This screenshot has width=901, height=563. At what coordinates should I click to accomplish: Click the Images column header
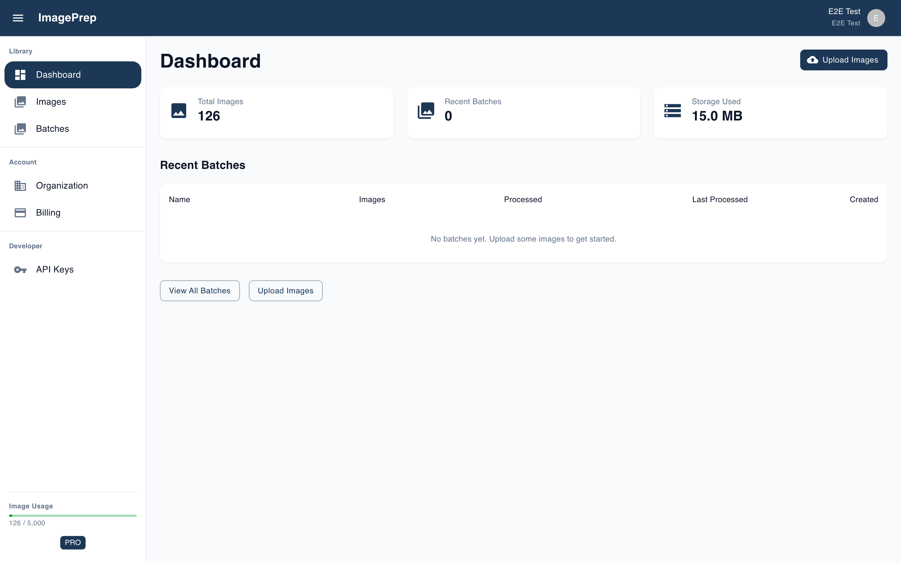tap(372, 200)
